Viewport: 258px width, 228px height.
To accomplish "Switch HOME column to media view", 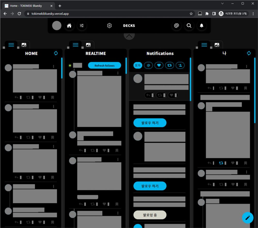I will click(x=24, y=45).
